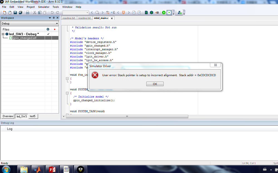
Task: Collapse fold marker above Initialize model comment
Action: tap(67, 93)
